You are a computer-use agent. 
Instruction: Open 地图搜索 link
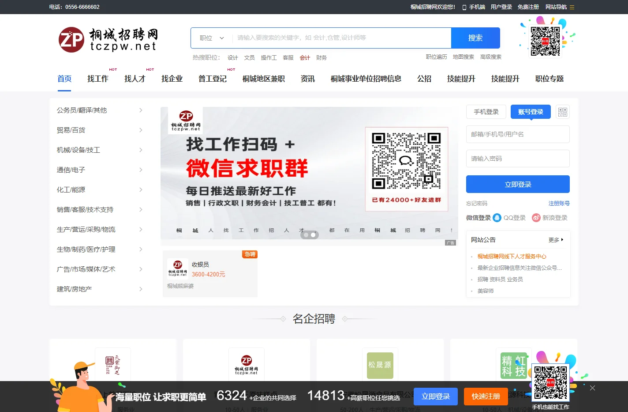(x=464, y=57)
